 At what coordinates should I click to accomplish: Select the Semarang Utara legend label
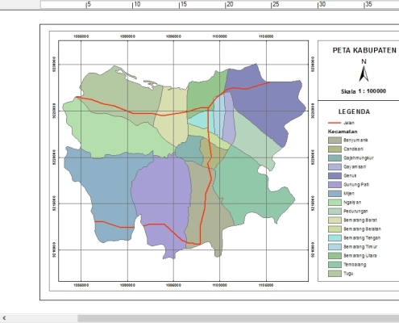[360, 256]
